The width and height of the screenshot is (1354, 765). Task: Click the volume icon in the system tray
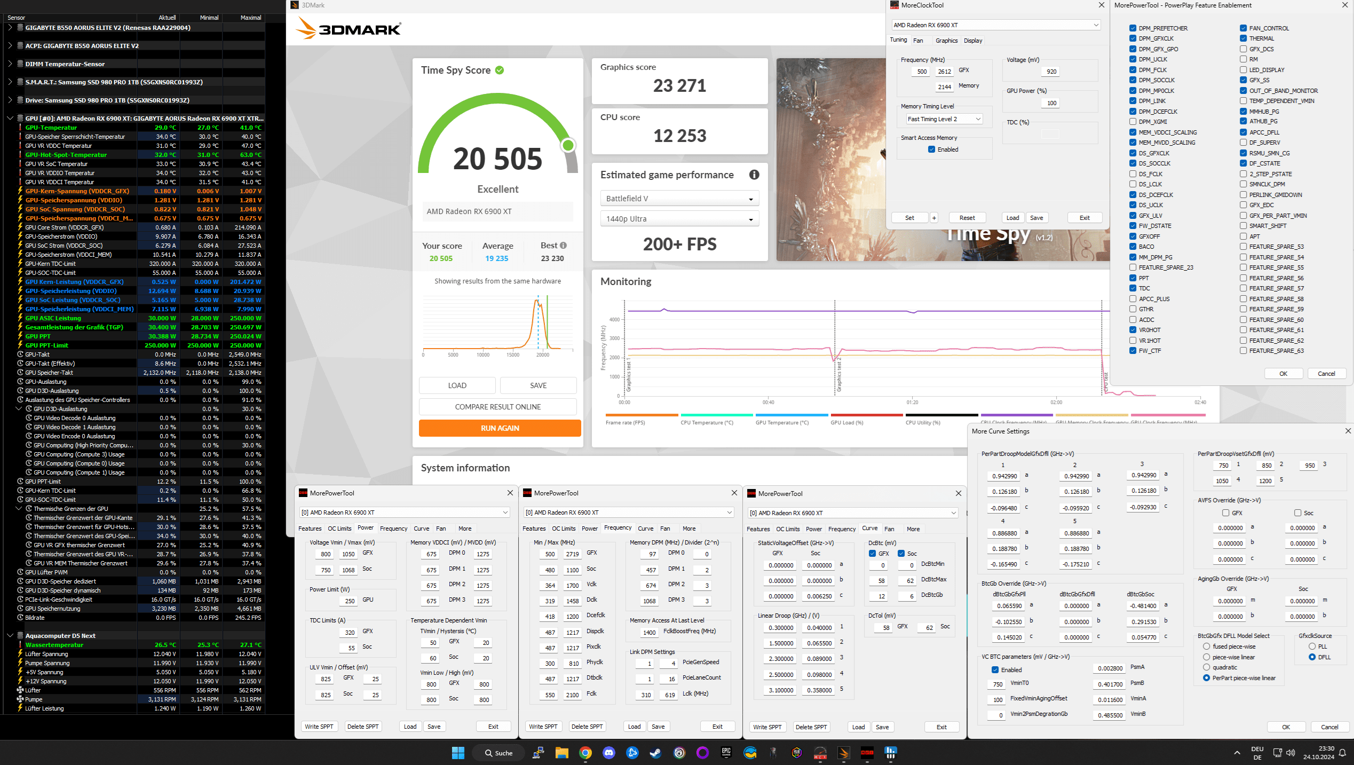tap(1290, 753)
